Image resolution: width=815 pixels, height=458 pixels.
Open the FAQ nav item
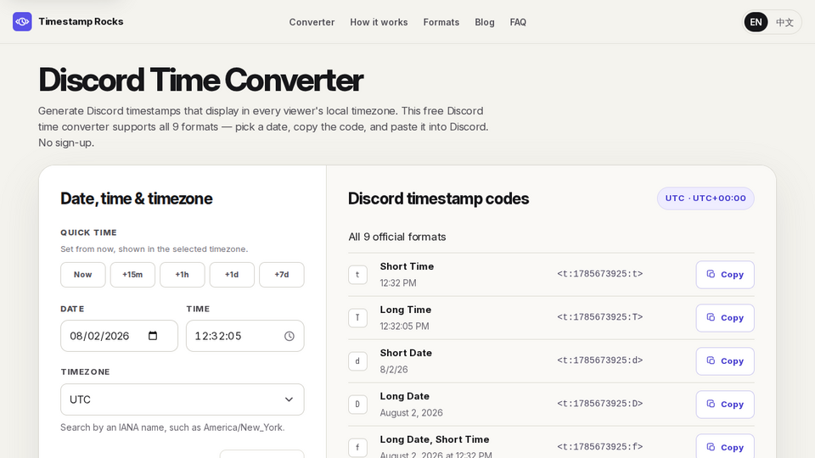pos(518,22)
